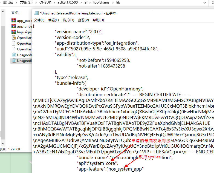Click the "type":"release" line
This screenshot has width=214, height=173.
(71, 77)
